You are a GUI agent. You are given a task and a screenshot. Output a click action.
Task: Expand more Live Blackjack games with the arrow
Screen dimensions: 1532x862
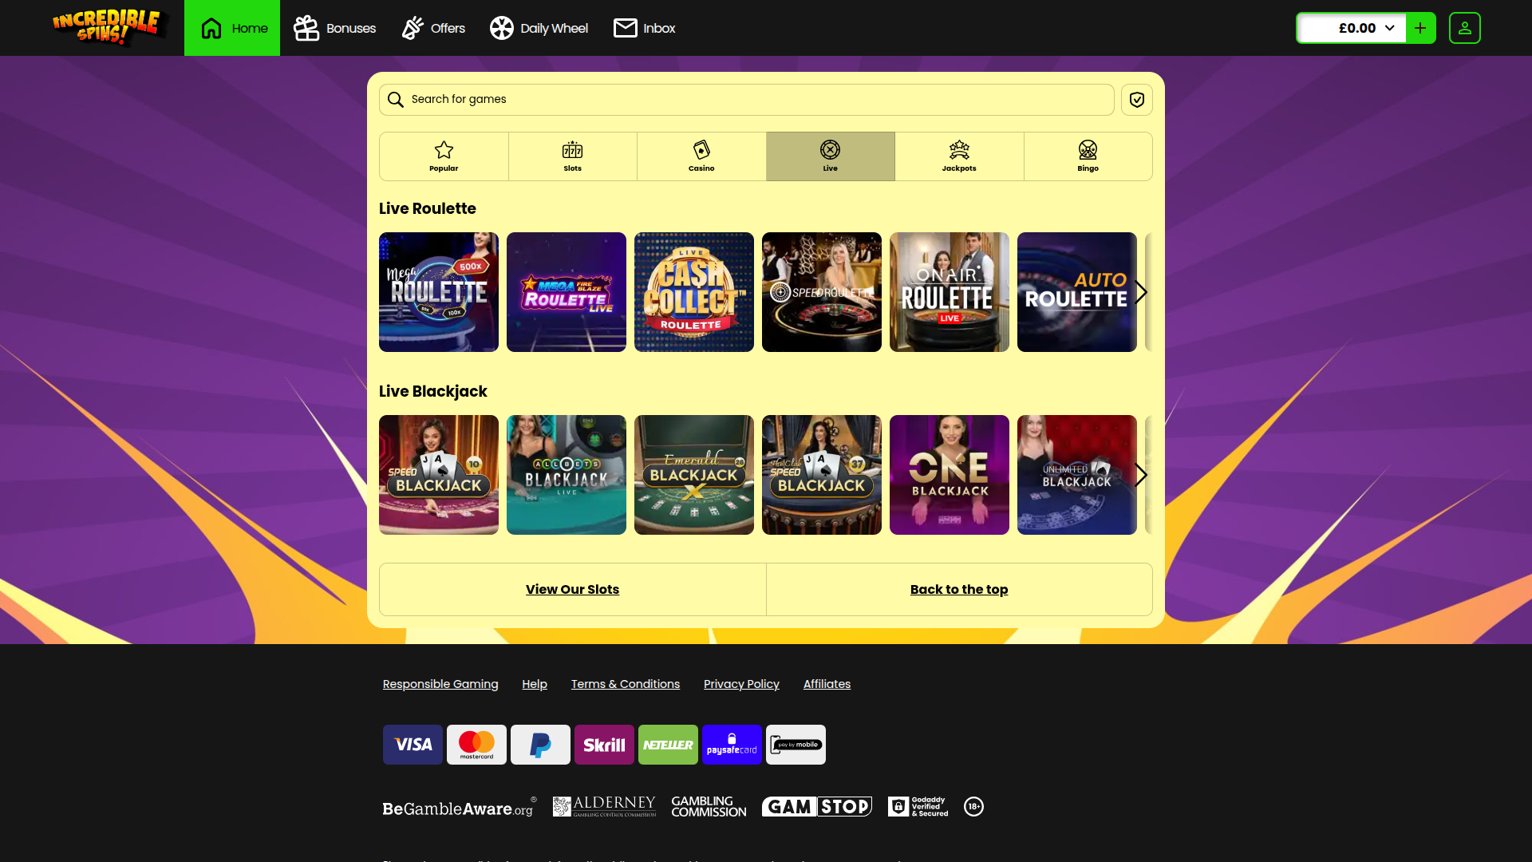point(1142,474)
